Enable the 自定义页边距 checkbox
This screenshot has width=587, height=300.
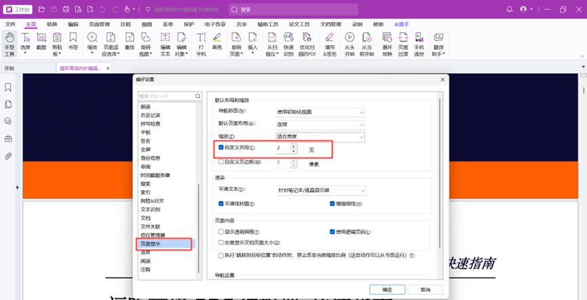pyautogui.click(x=221, y=162)
